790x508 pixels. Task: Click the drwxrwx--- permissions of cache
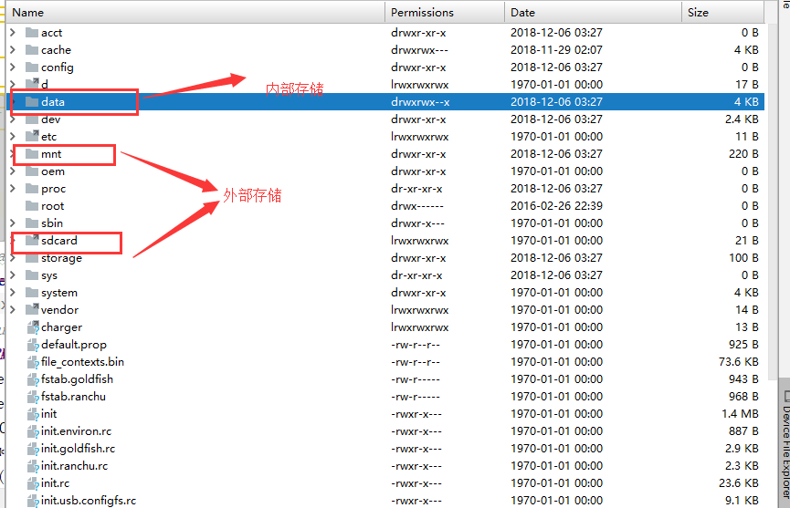click(x=419, y=50)
